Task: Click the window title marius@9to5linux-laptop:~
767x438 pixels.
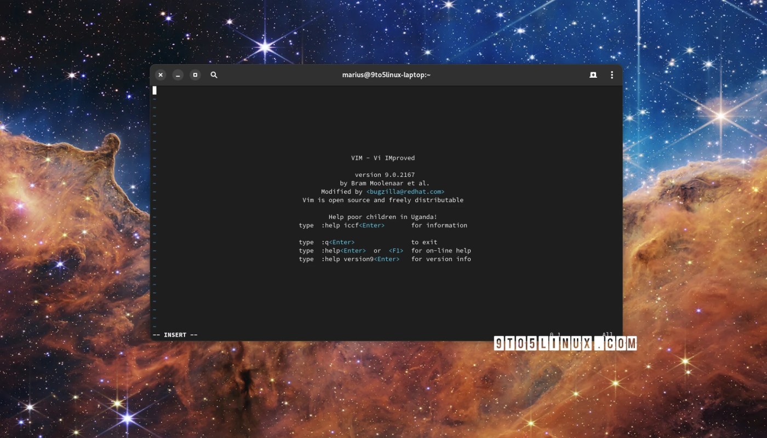Action: click(x=386, y=75)
